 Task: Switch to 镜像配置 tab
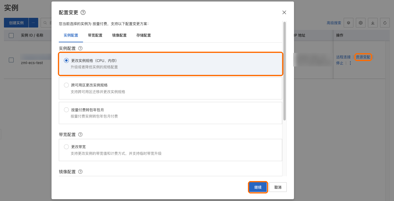tap(119, 35)
